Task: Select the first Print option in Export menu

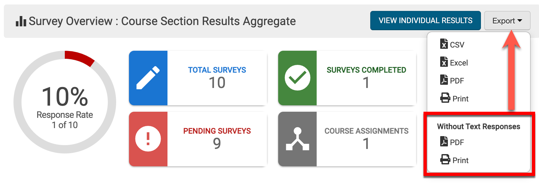Action: coord(460,99)
